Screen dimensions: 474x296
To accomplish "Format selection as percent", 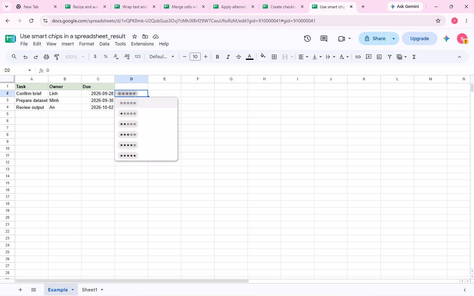I will click(106, 57).
